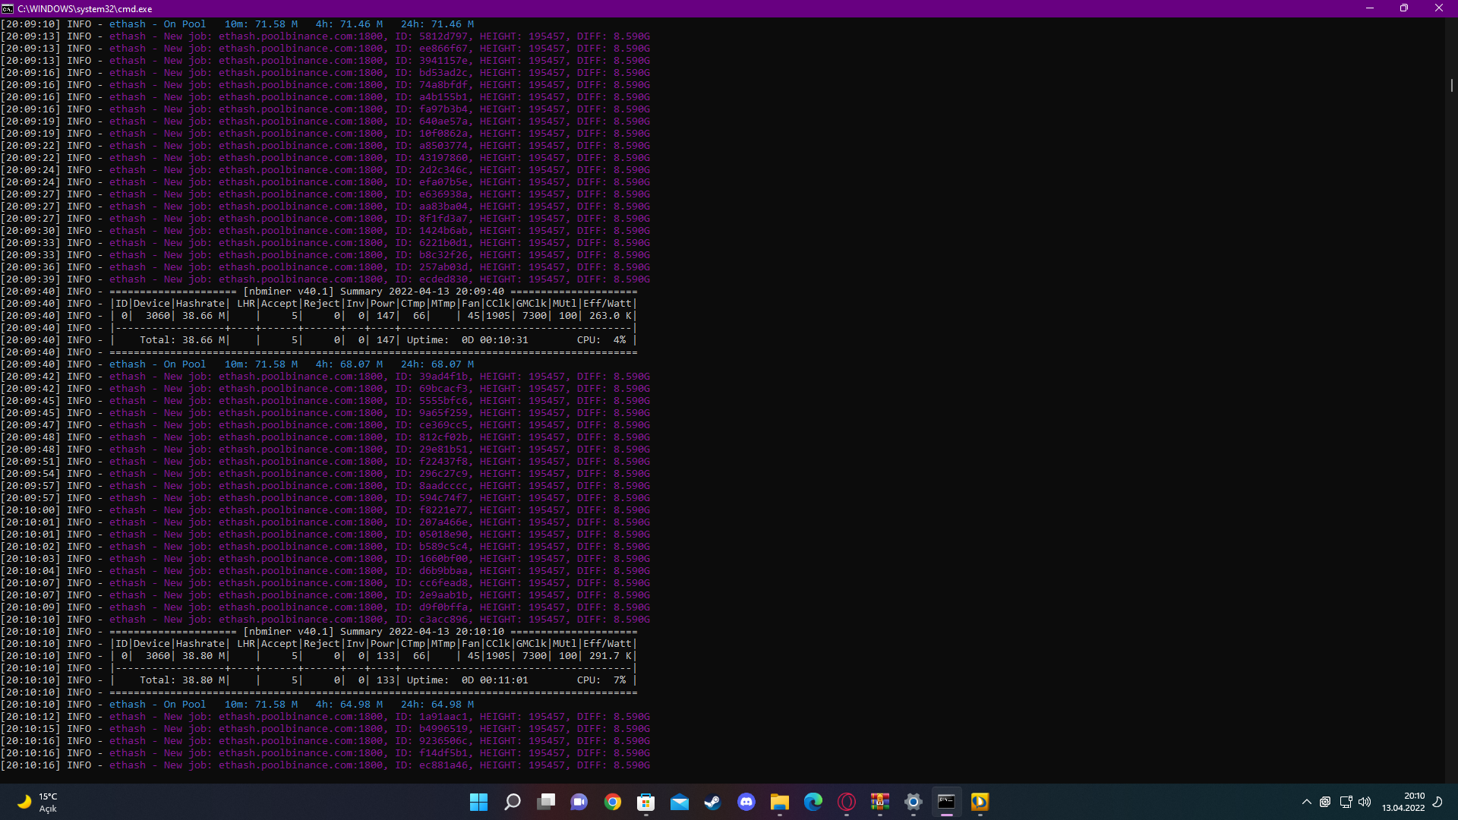Open the weather widget showing 15°C

(x=38, y=802)
